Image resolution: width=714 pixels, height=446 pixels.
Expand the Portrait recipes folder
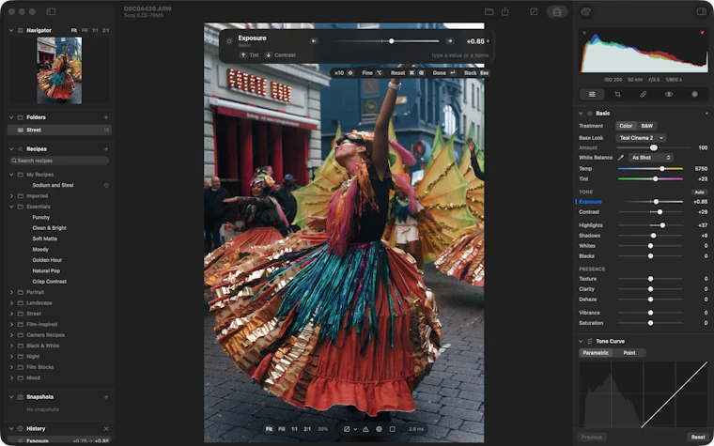[x=11, y=292]
